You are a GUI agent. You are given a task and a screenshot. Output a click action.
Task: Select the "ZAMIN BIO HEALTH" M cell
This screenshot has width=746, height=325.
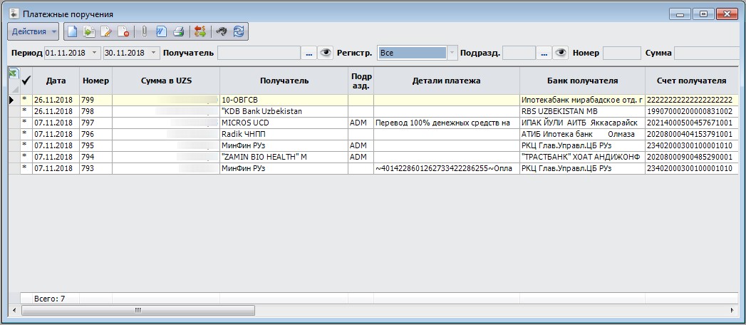284,157
